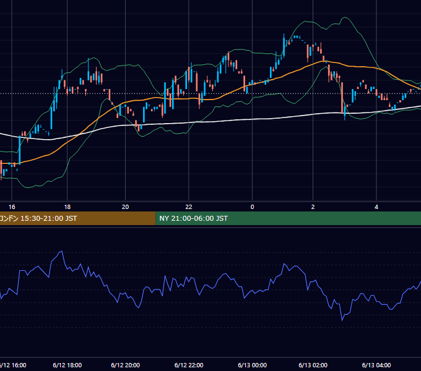The image size is (421, 371).
Task: Click the 0 hour label on time axis
Action: (x=252, y=207)
